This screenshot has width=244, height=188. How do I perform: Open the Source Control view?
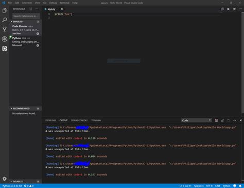tap(5, 29)
